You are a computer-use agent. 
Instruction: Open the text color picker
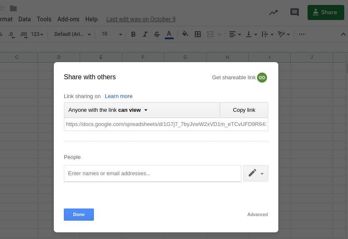(169, 34)
